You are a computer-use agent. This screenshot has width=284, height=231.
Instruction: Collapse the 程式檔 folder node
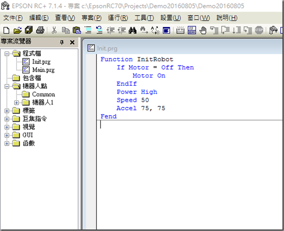pos(7,54)
